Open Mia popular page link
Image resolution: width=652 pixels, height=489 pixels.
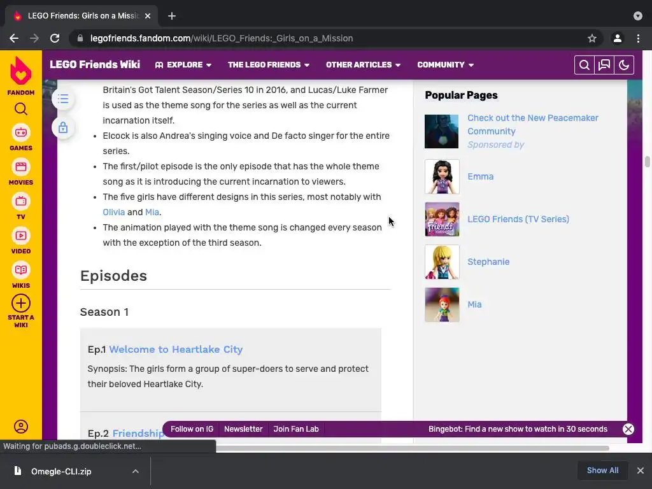click(x=474, y=304)
